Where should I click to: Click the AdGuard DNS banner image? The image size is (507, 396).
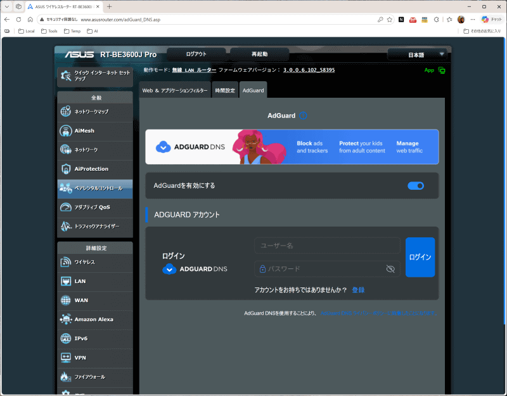[x=292, y=147]
